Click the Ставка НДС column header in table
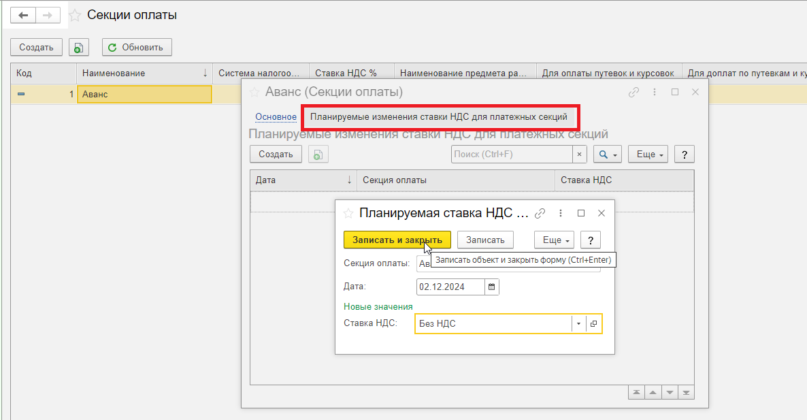The width and height of the screenshot is (807, 420). [x=624, y=180]
